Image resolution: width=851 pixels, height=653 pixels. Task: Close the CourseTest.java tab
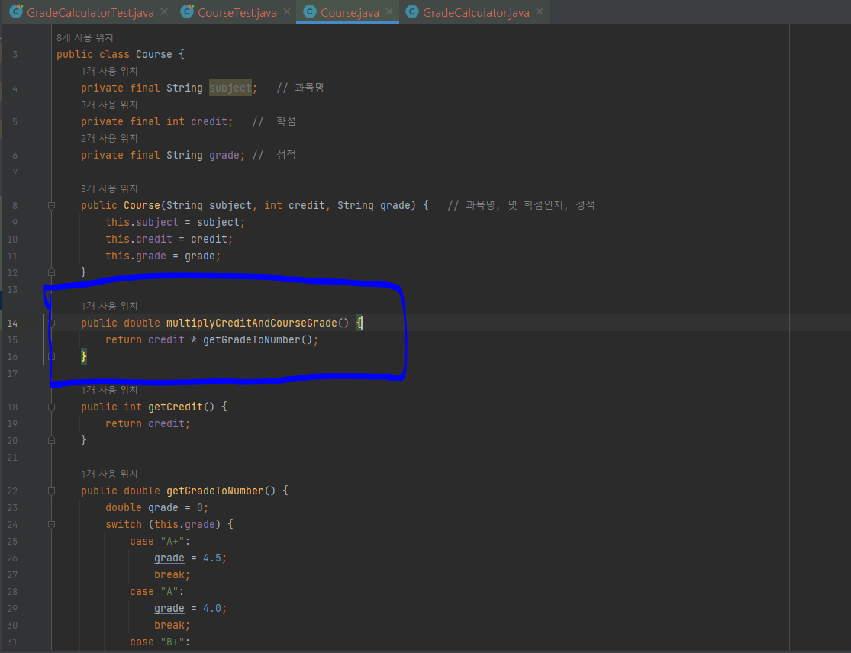point(286,11)
